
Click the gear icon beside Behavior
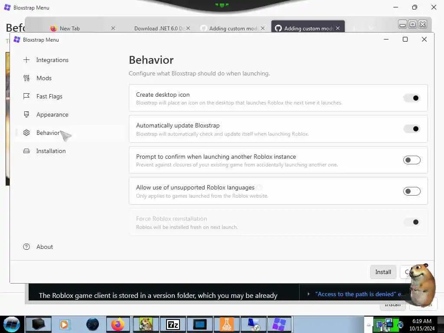[26, 133]
